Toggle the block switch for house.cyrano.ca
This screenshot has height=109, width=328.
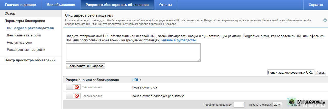pos(73,87)
